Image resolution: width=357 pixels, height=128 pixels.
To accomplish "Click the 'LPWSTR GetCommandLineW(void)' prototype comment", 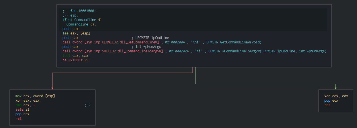I will (x=234, y=42).
